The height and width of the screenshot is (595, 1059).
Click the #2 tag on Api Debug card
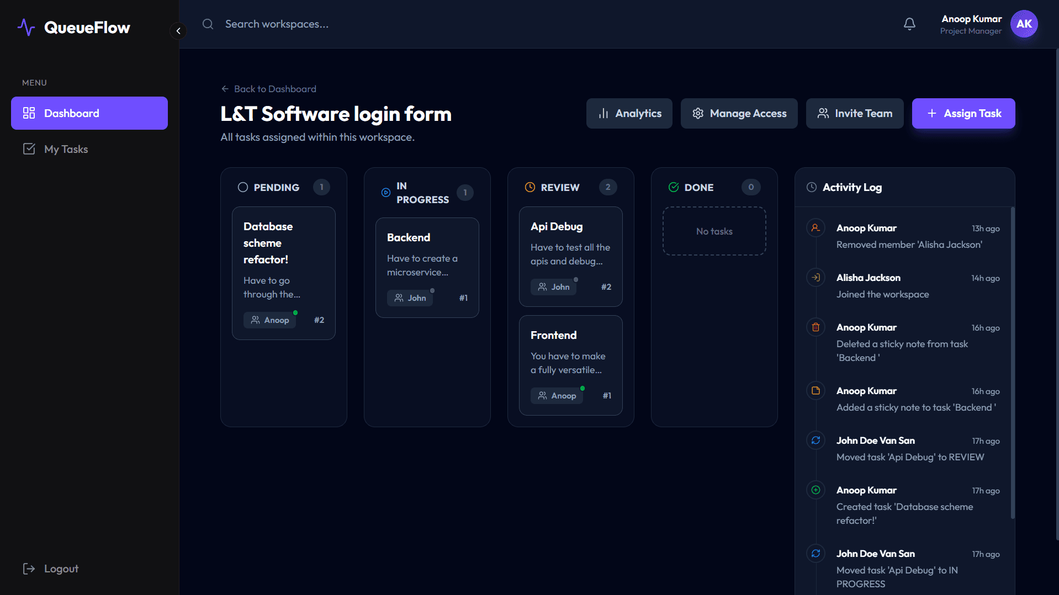(606, 287)
